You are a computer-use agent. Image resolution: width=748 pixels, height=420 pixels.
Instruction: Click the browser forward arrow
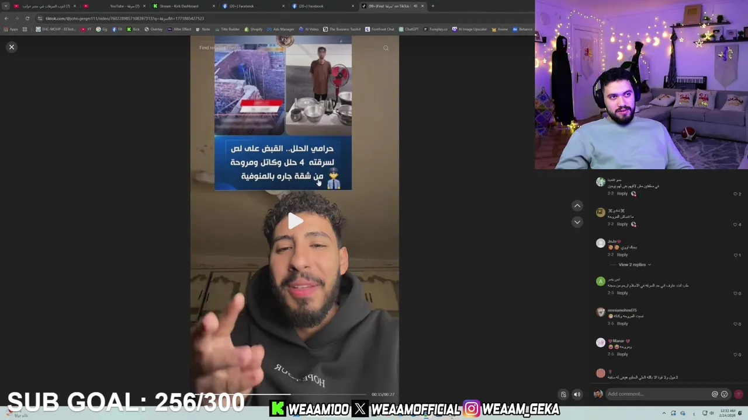tap(16, 18)
